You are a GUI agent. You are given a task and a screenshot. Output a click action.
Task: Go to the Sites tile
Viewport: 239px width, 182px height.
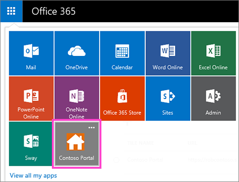168,99
